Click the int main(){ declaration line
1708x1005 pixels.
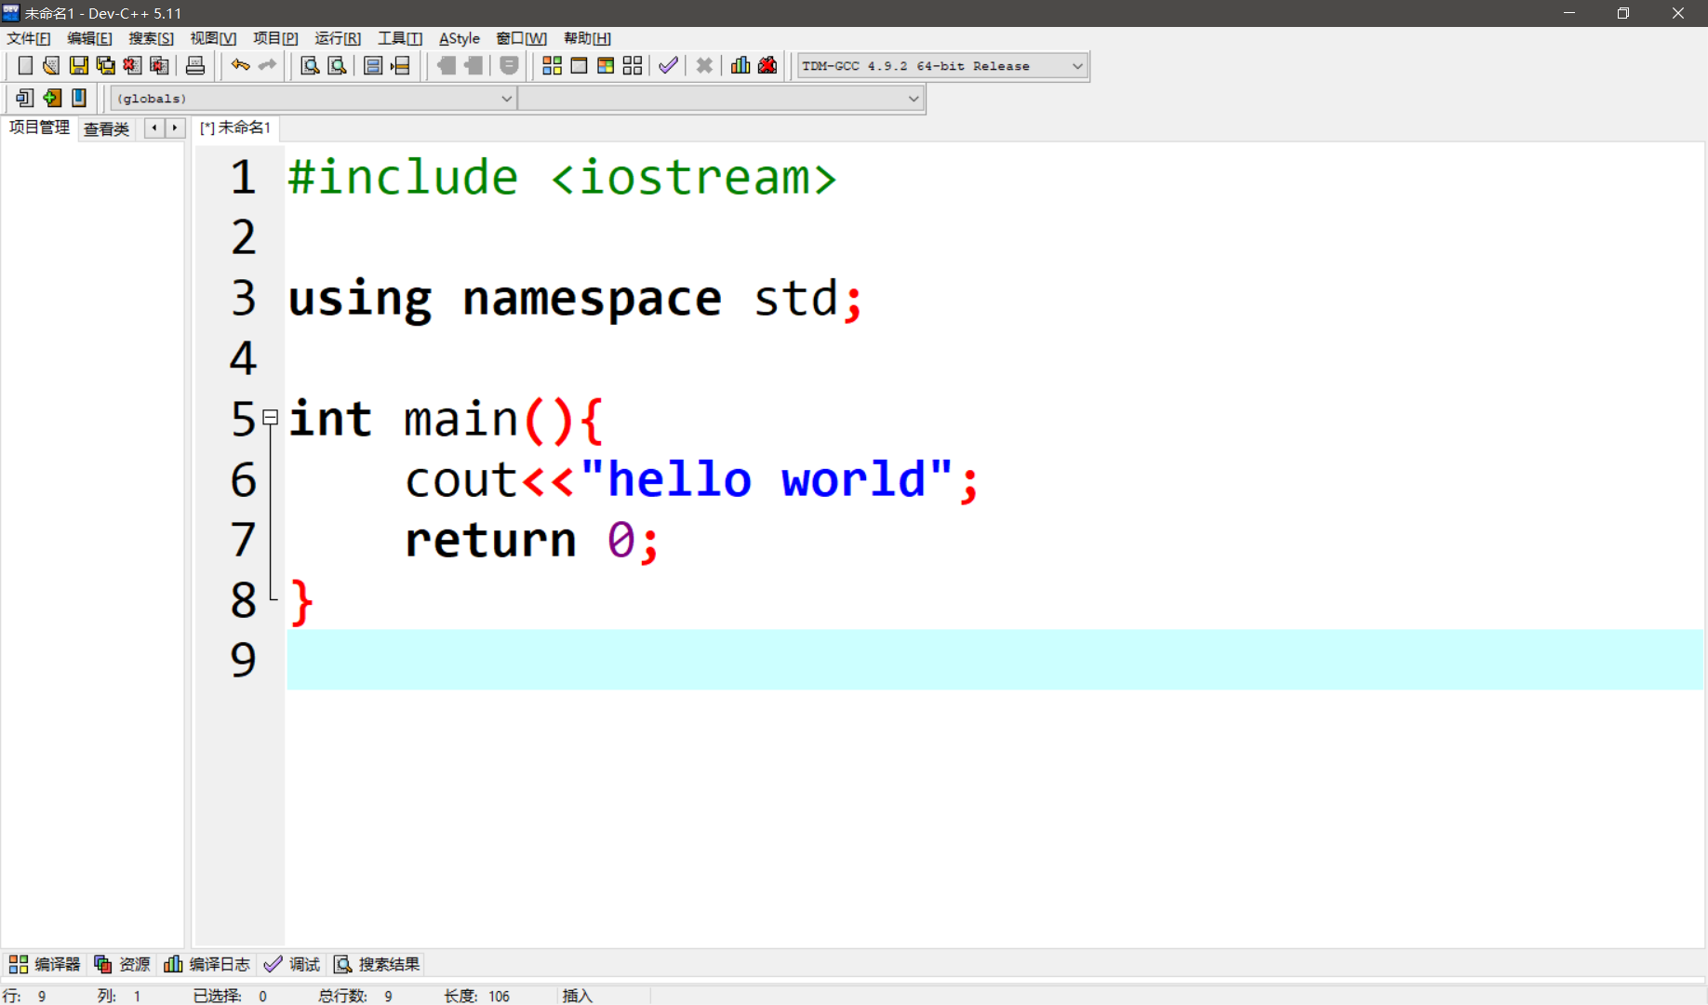(x=447, y=419)
